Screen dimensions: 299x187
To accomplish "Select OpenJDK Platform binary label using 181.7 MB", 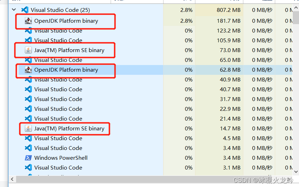I will point(66,21).
